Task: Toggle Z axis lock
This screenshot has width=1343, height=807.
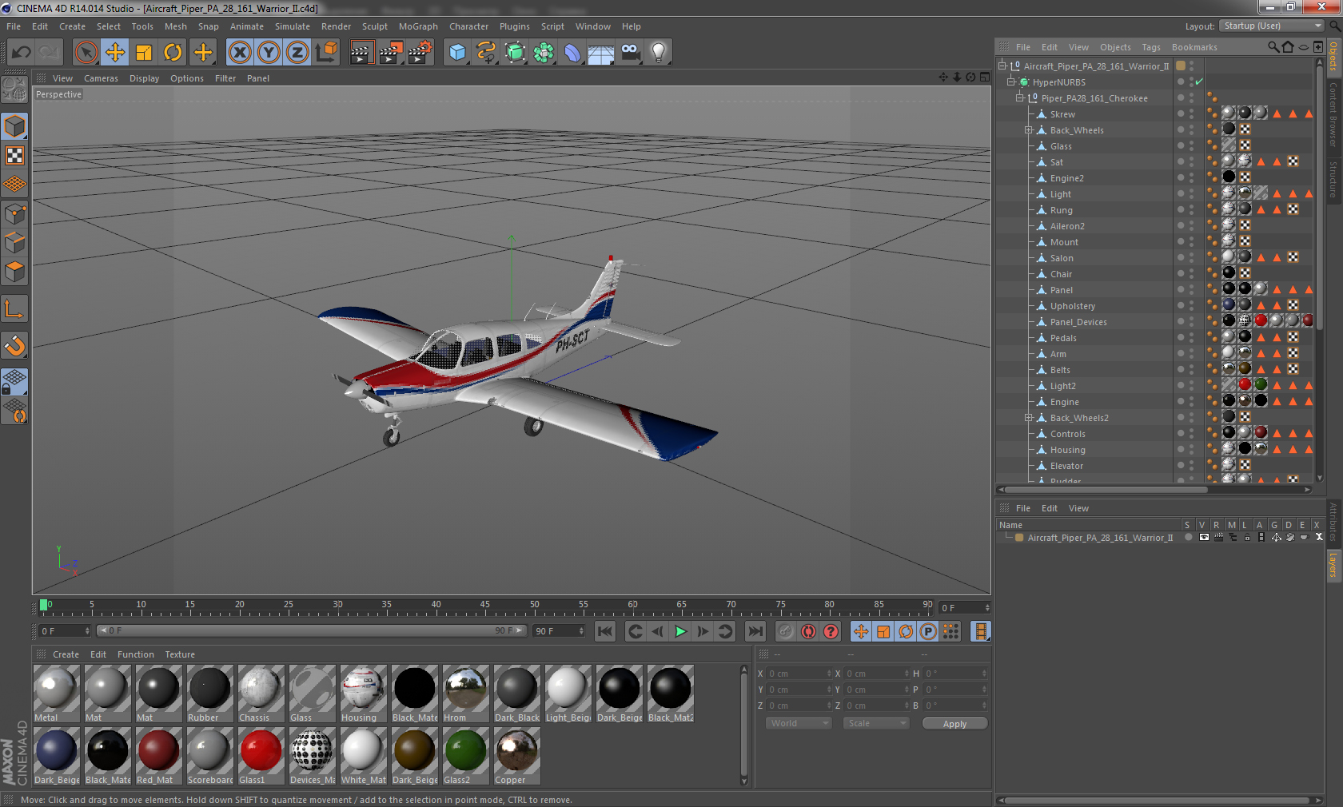Action: point(297,53)
